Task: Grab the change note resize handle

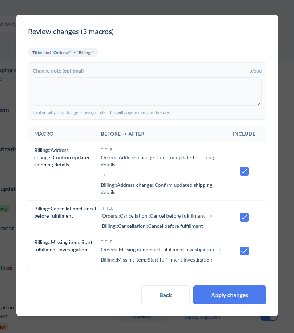Action: (259, 103)
